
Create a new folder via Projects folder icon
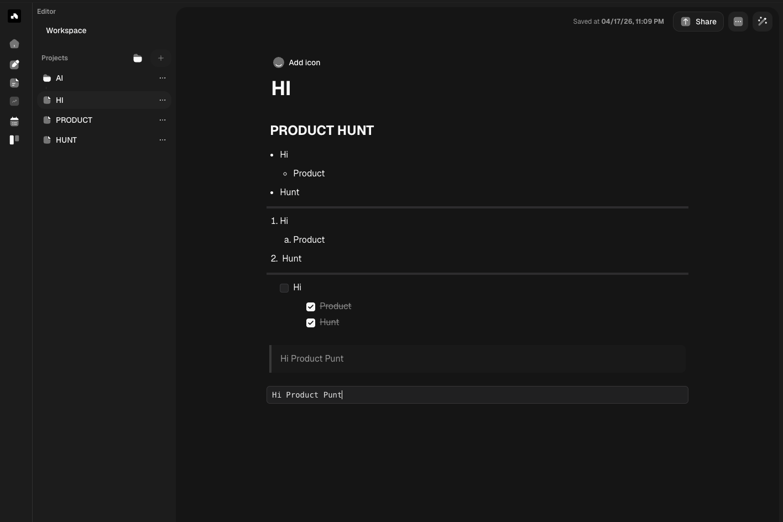(138, 58)
